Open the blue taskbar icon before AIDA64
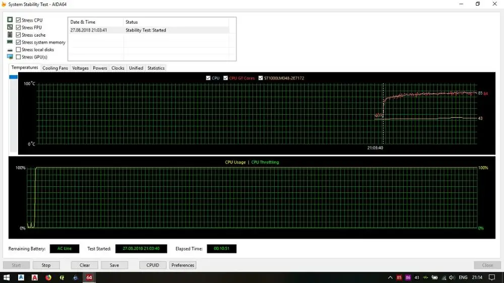Image resolution: width=504 pixels, height=283 pixels. click(75, 277)
